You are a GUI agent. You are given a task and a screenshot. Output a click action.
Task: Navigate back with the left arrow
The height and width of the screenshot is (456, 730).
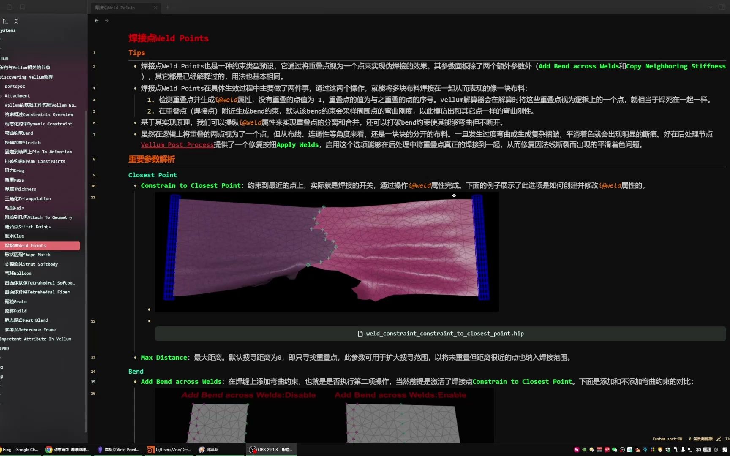click(x=97, y=21)
